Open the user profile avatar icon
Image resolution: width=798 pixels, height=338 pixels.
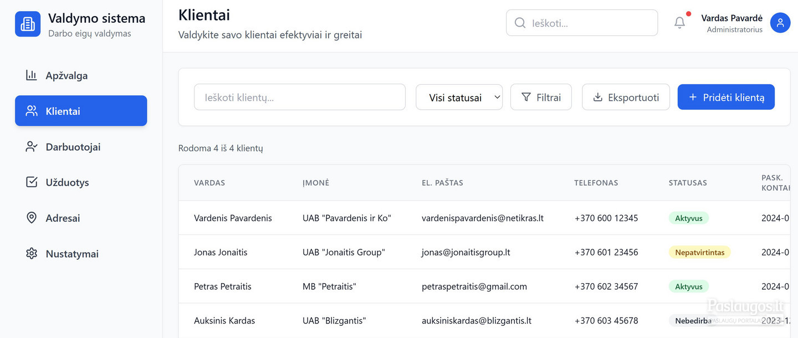[x=780, y=23]
